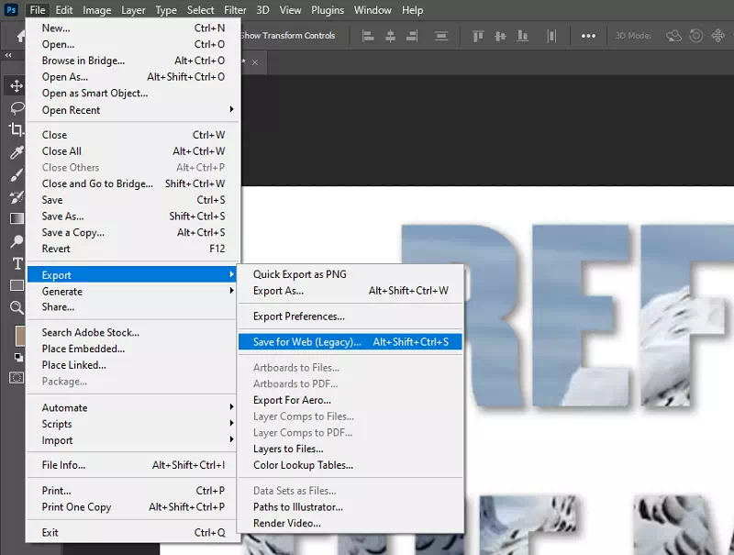Expand the Scripts submenu

[133, 424]
